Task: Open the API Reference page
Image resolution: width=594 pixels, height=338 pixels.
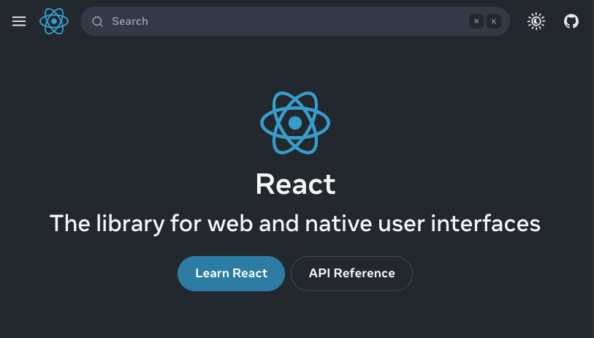Action: tap(351, 274)
